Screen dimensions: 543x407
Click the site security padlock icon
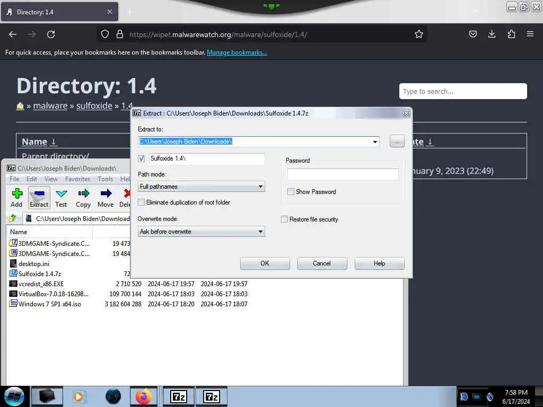[x=120, y=34]
